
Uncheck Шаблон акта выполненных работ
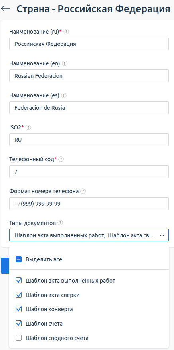point(18,281)
